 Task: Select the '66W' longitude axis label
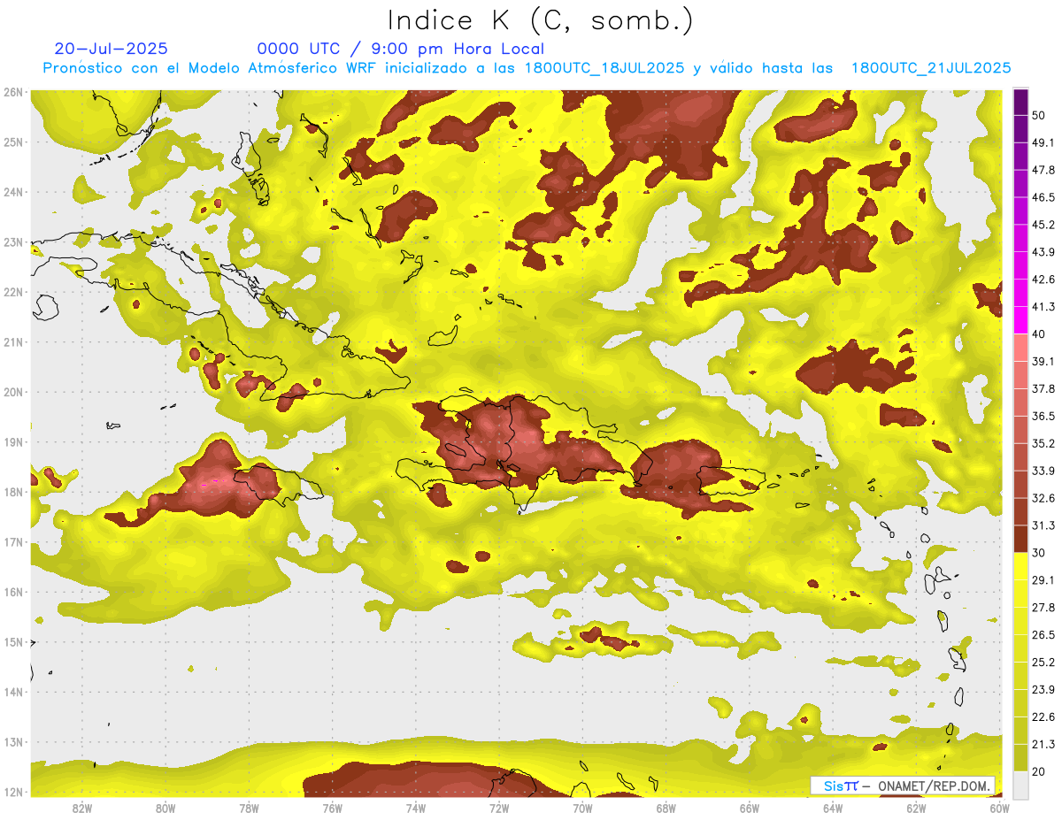click(750, 808)
